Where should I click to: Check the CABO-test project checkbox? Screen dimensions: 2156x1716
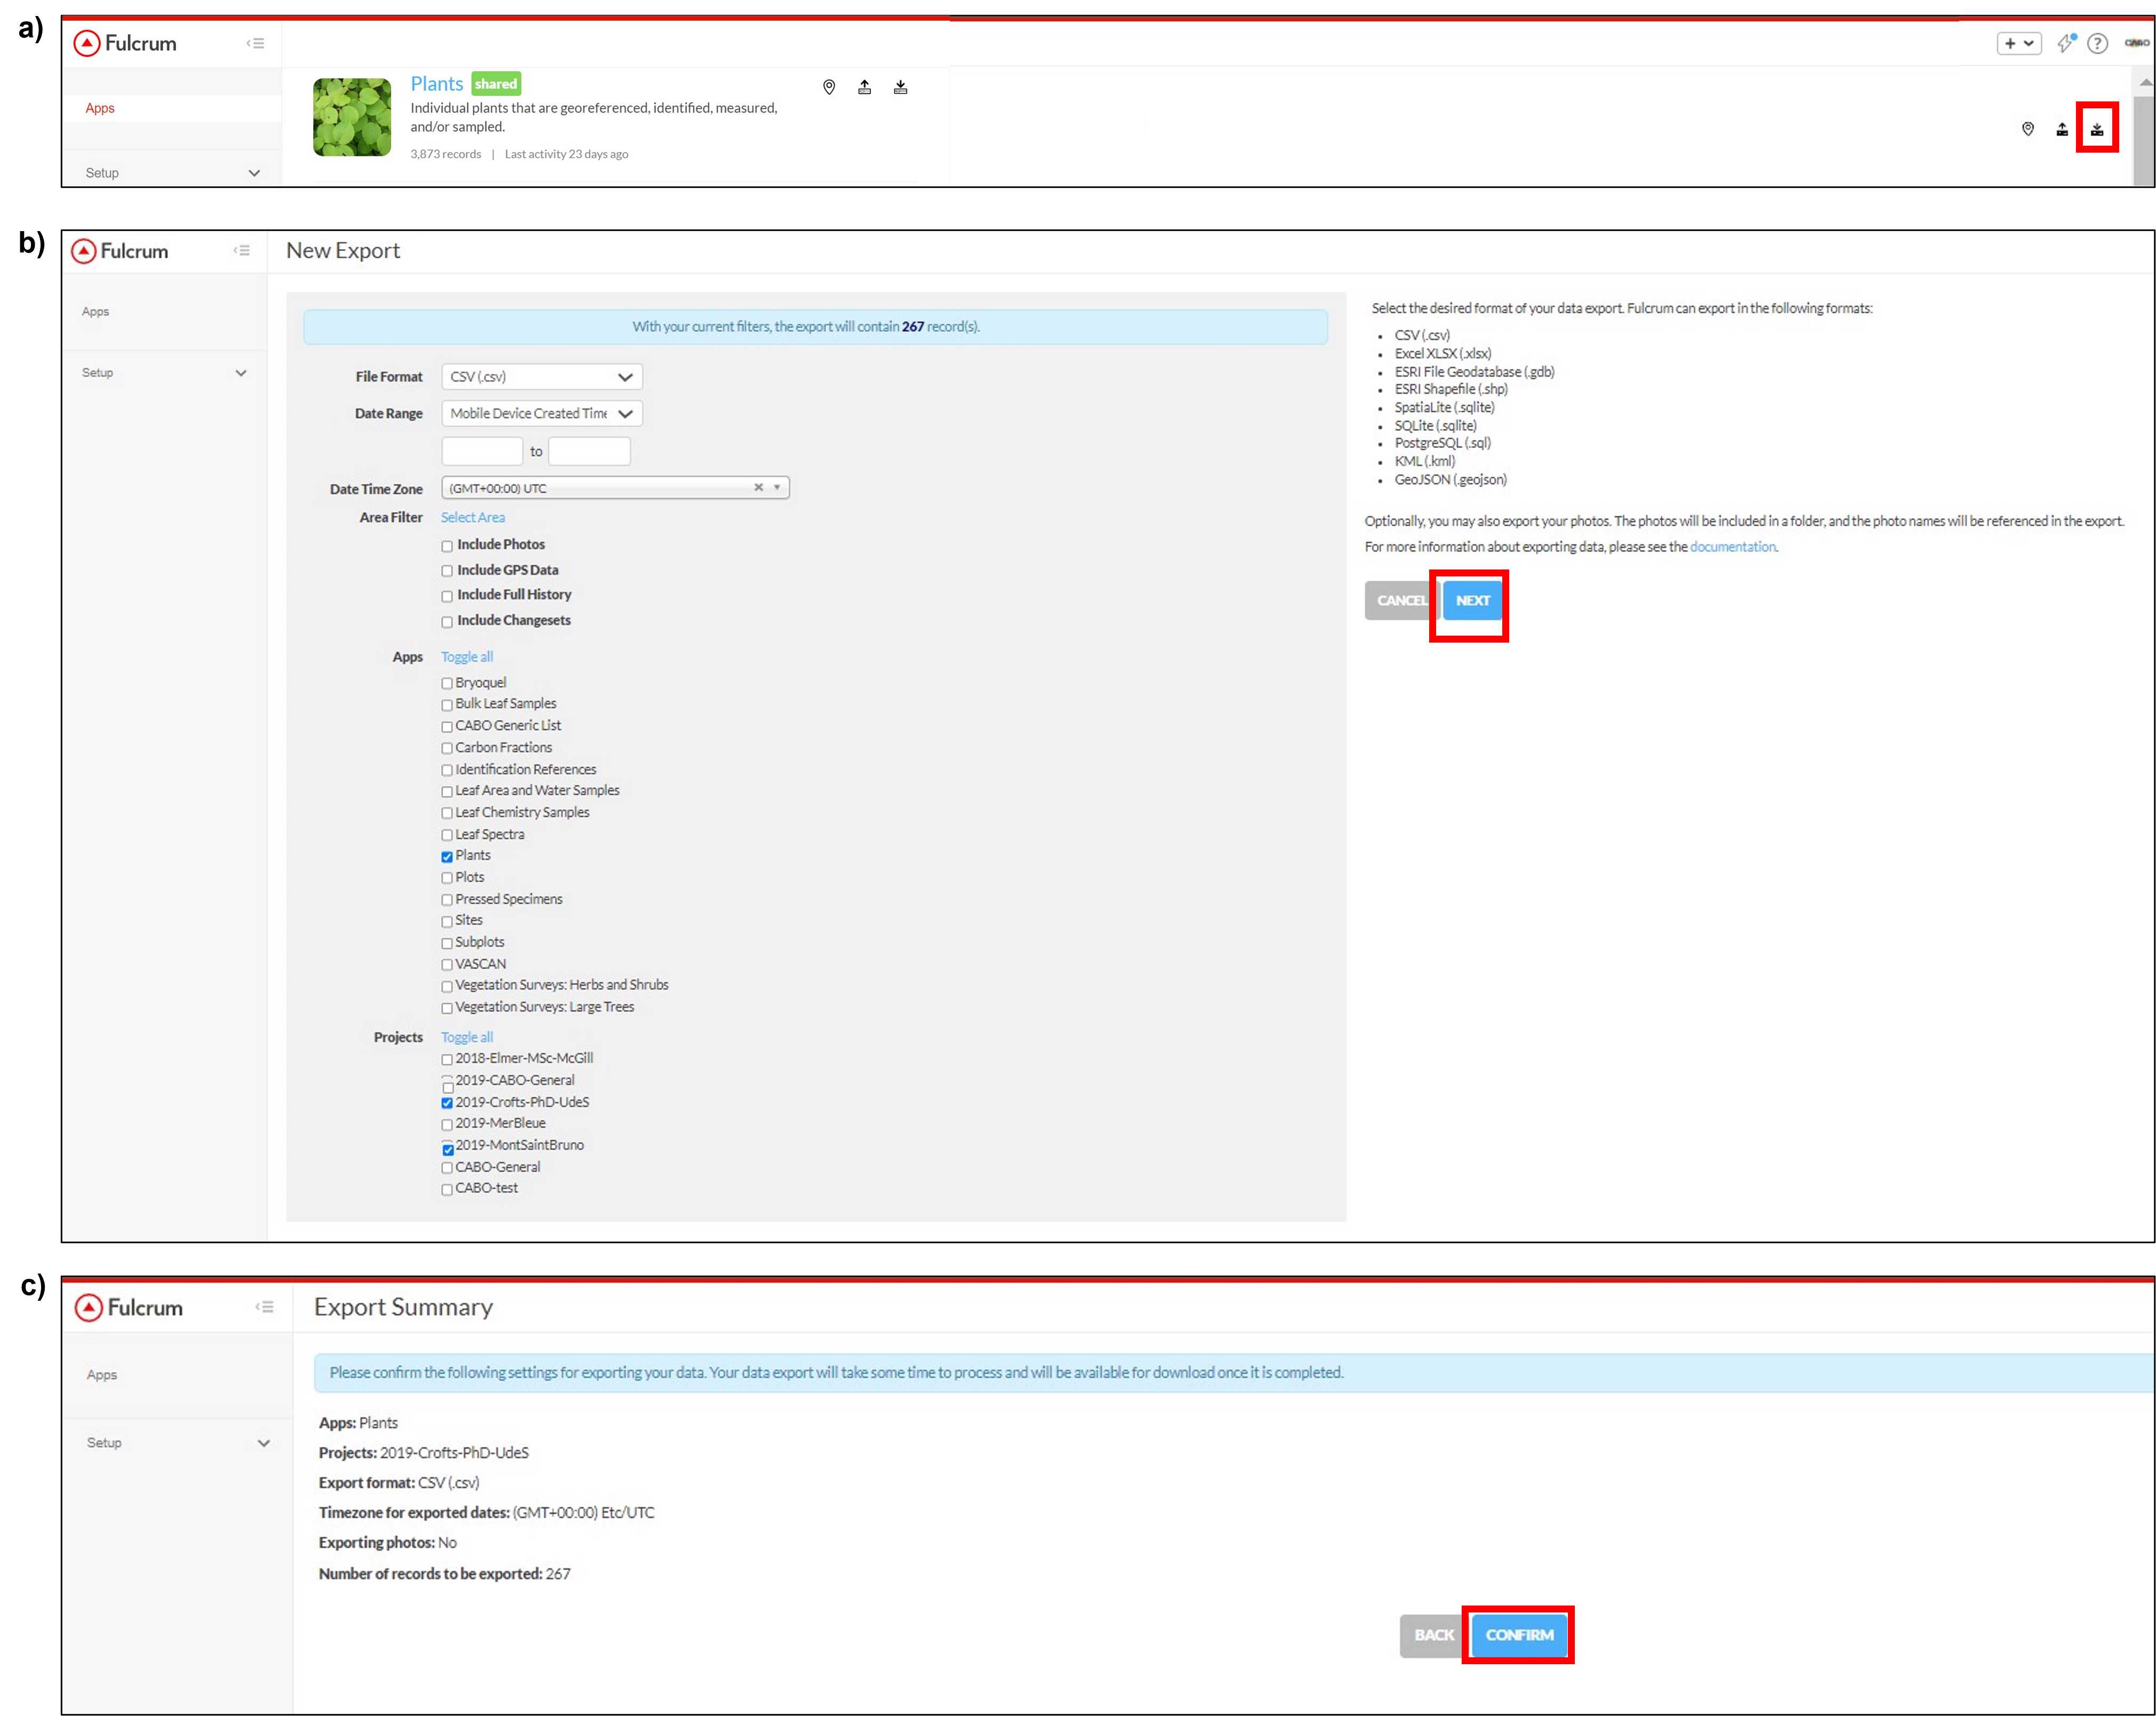pyautogui.click(x=447, y=1190)
